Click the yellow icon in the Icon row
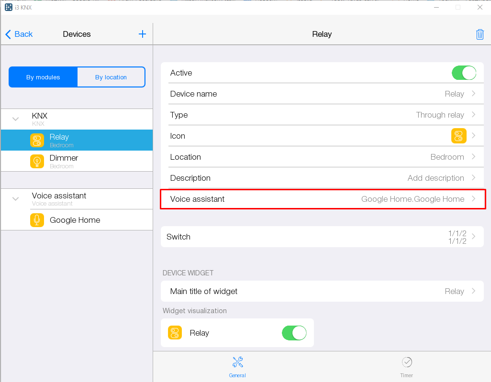491x382 pixels. click(458, 136)
